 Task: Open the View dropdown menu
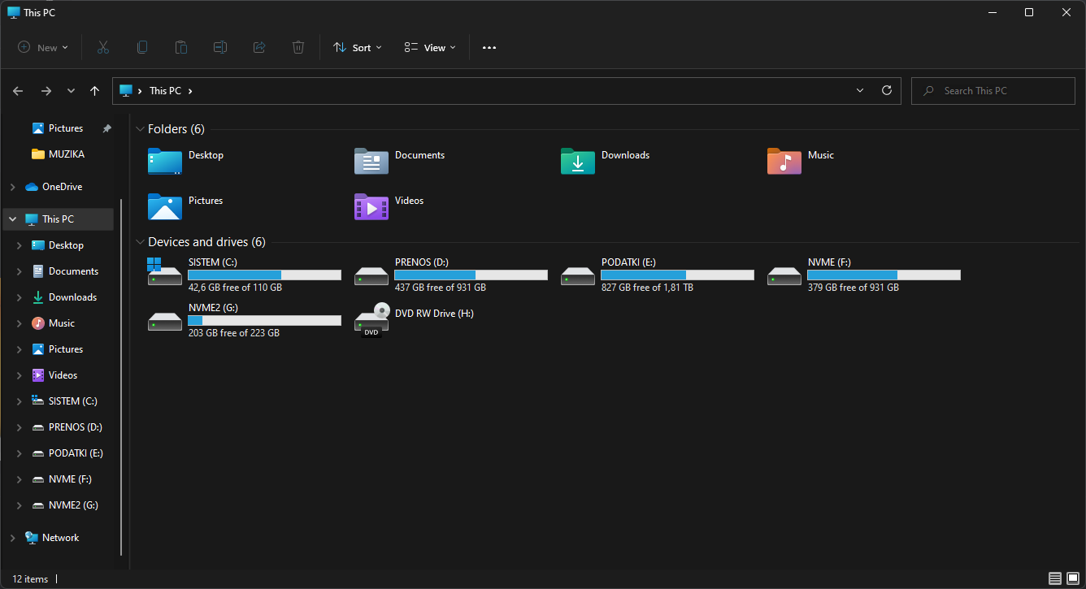430,48
